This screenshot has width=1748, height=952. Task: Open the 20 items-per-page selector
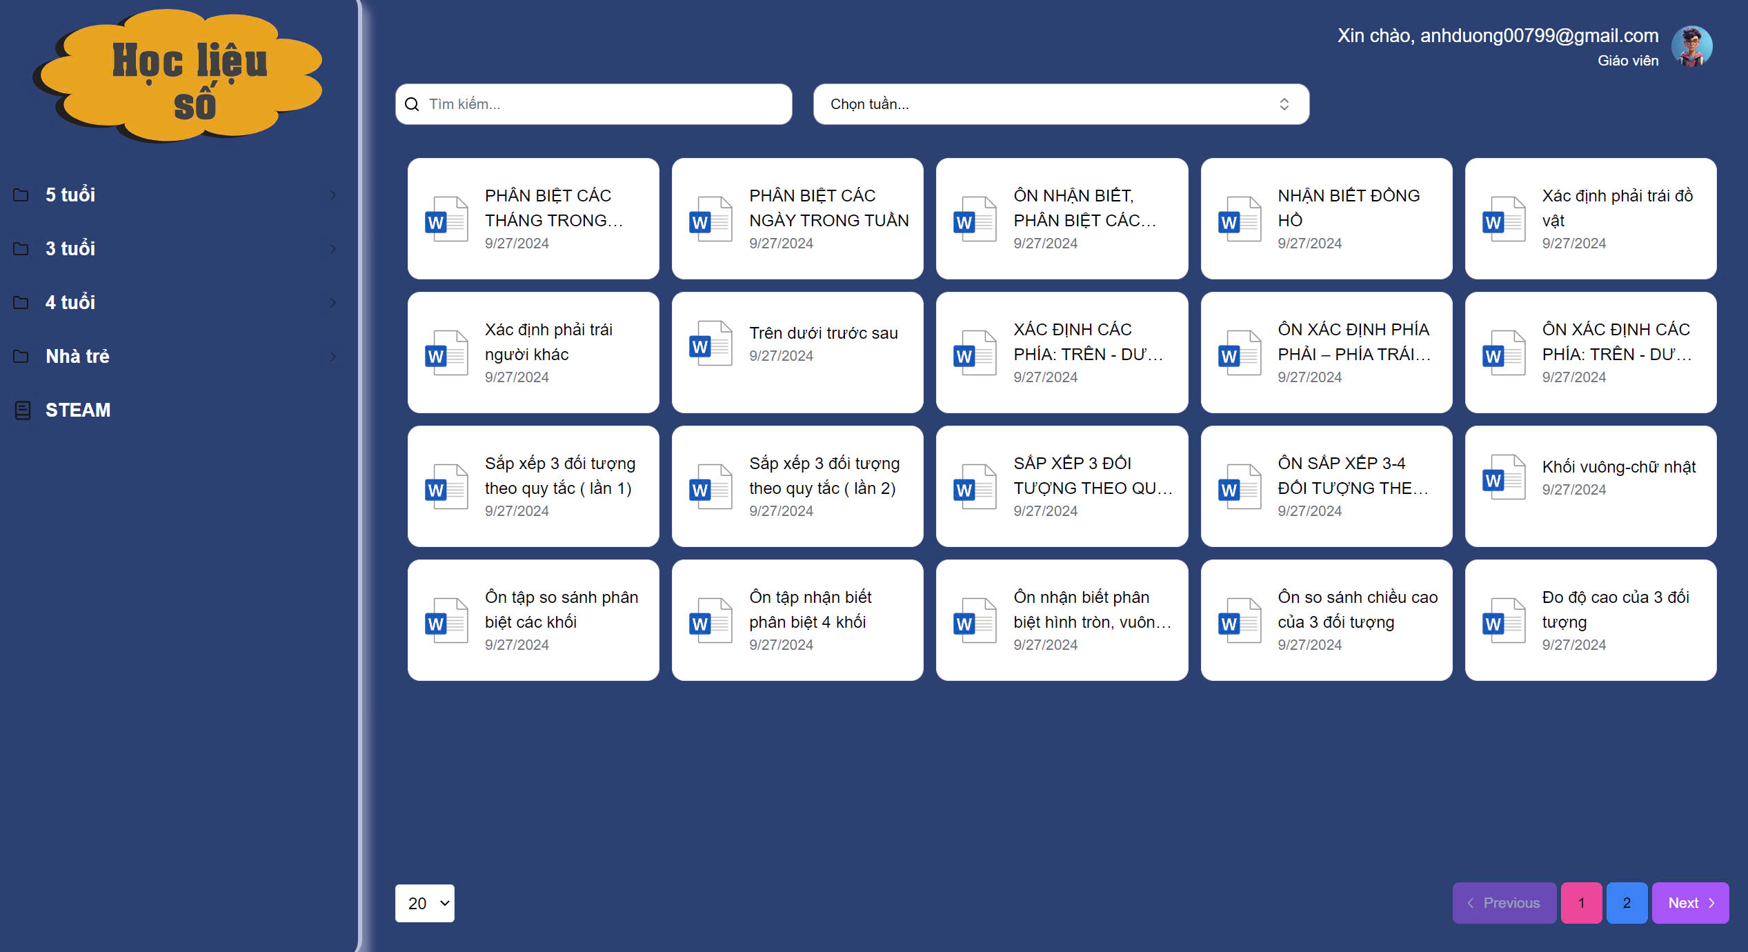424,903
